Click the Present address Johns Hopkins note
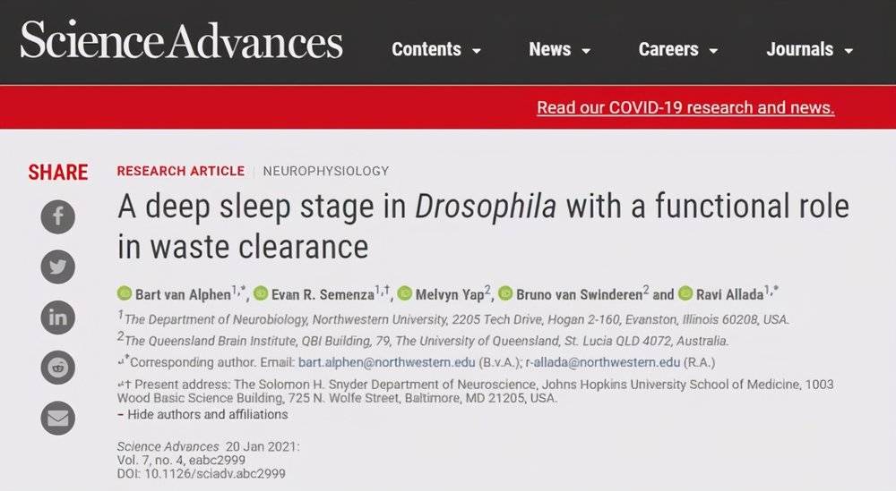 pyautogui.click(x=476, y=391)
